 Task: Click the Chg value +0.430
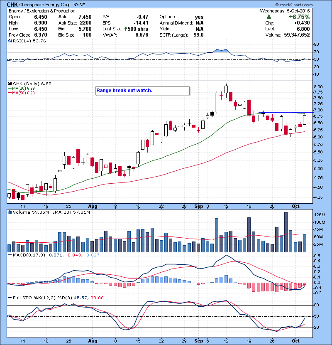point(302,23)
